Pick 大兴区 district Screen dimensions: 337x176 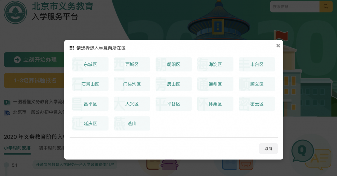[132, 104]
